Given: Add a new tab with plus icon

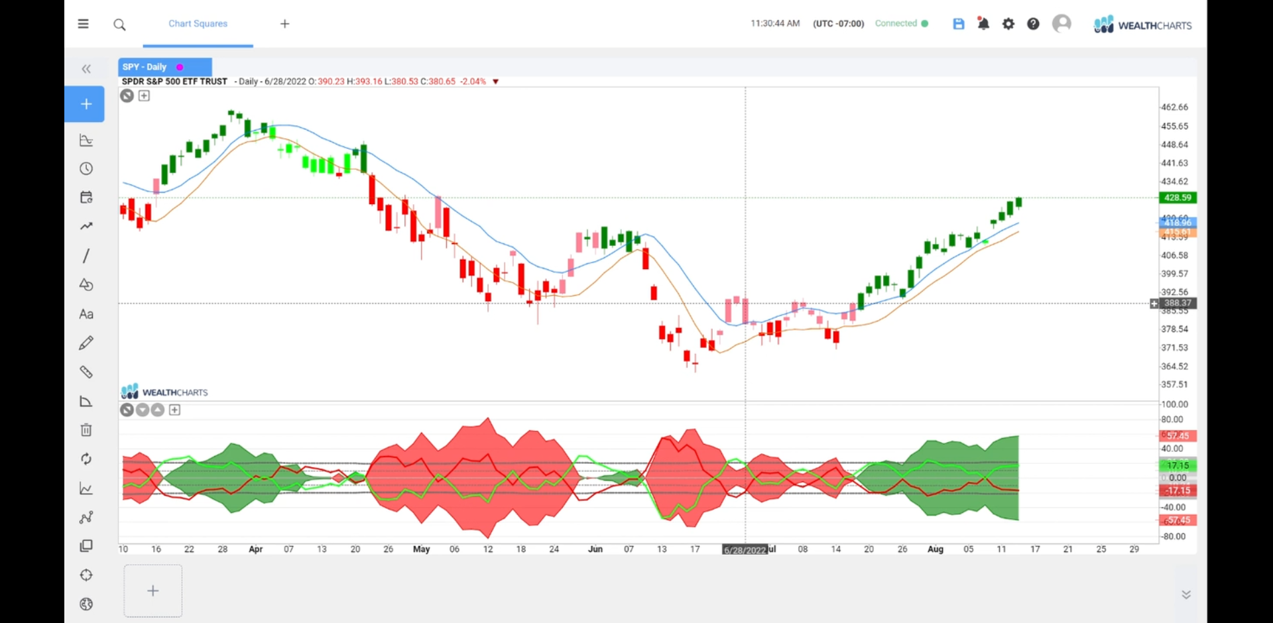Looking at the screenshot, I should 285,24.
